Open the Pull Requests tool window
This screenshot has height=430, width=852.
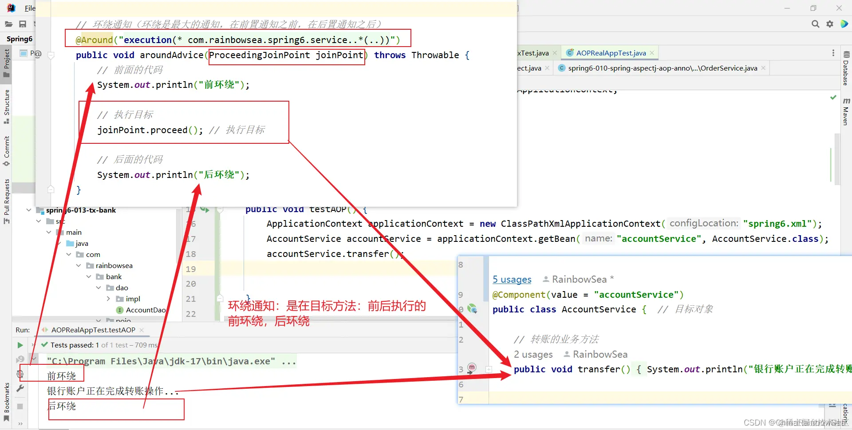[x=6, y=201]
